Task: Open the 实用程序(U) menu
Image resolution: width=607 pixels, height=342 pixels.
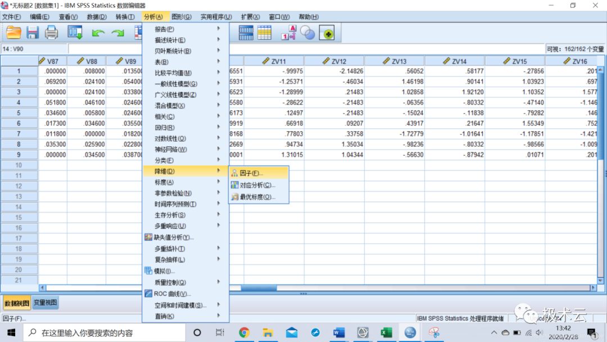Action: pos(216,17)
